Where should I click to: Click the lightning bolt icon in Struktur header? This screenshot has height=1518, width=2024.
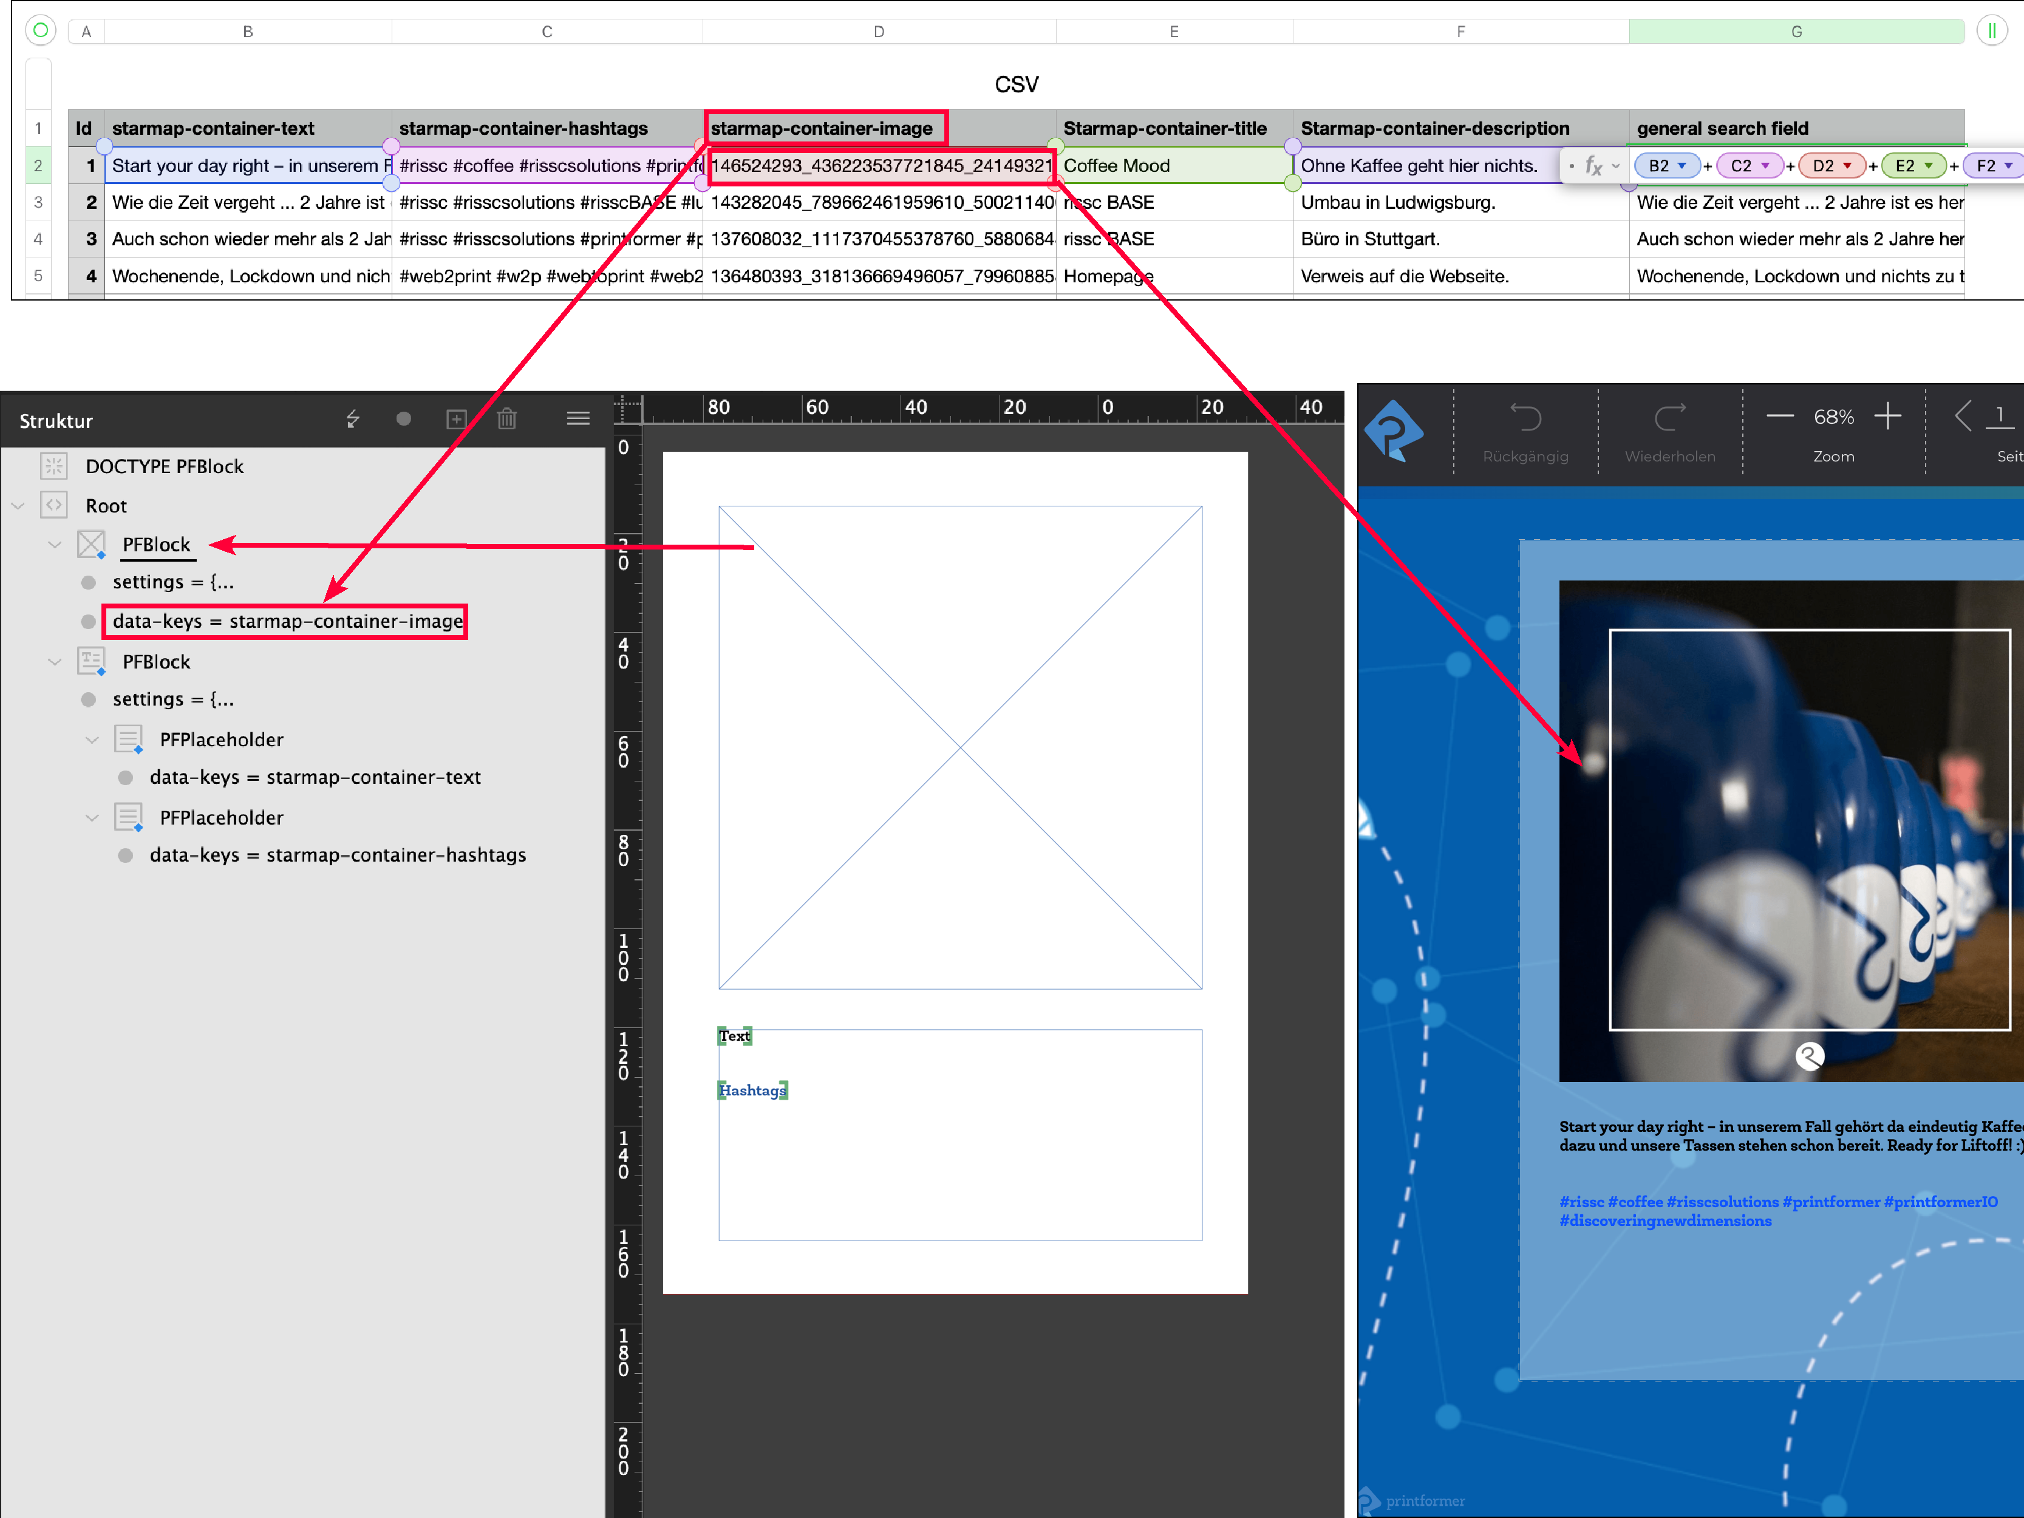[x=353, y=419]
